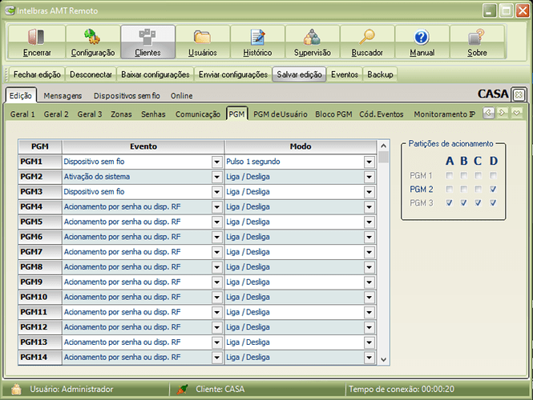Click the user icon in status bar
The width and height of the screenshot is (533, 400).
[16, 389]
